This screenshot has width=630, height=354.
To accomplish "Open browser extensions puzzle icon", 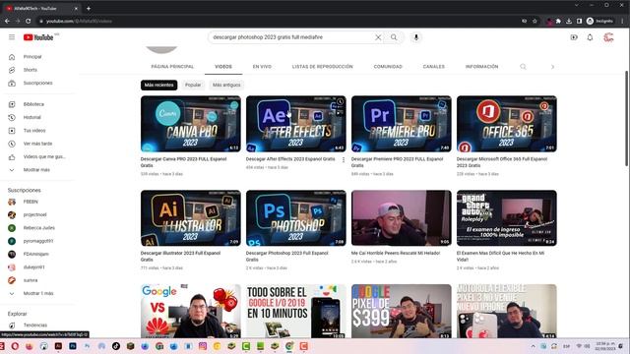I will point(558,21).
